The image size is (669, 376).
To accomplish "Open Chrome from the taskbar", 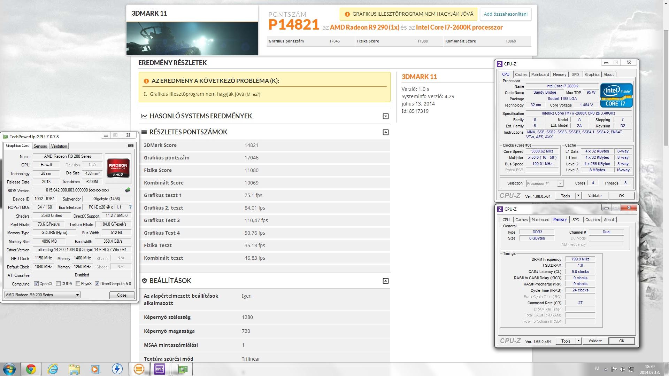I will [x=31, y=369].
